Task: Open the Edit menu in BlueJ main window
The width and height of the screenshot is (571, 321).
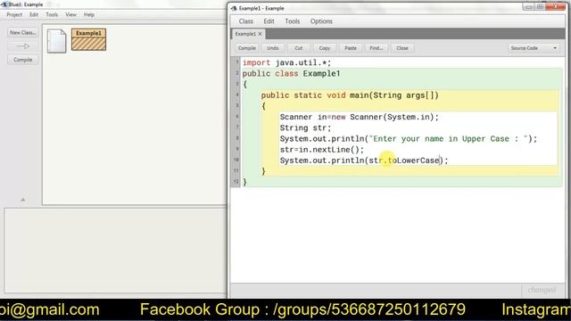Action: tap(34, 14)
